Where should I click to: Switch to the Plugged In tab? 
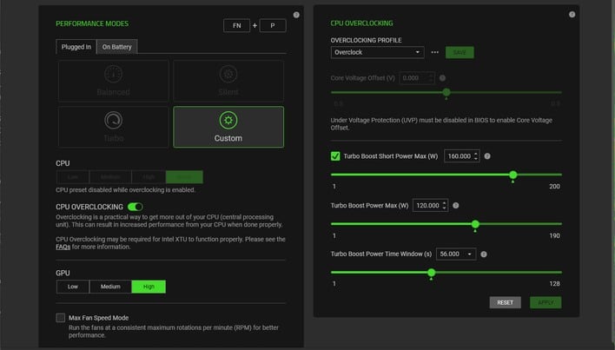click(76, 47)
